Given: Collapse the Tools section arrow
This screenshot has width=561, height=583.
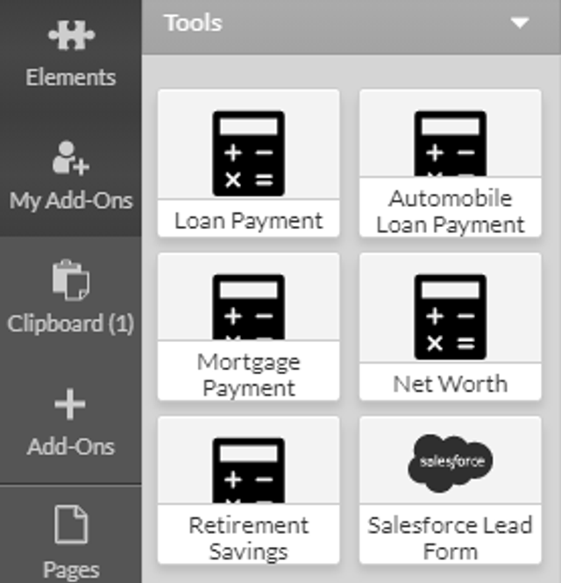Looking at the screenshot, I should click(x=519, y=23).
